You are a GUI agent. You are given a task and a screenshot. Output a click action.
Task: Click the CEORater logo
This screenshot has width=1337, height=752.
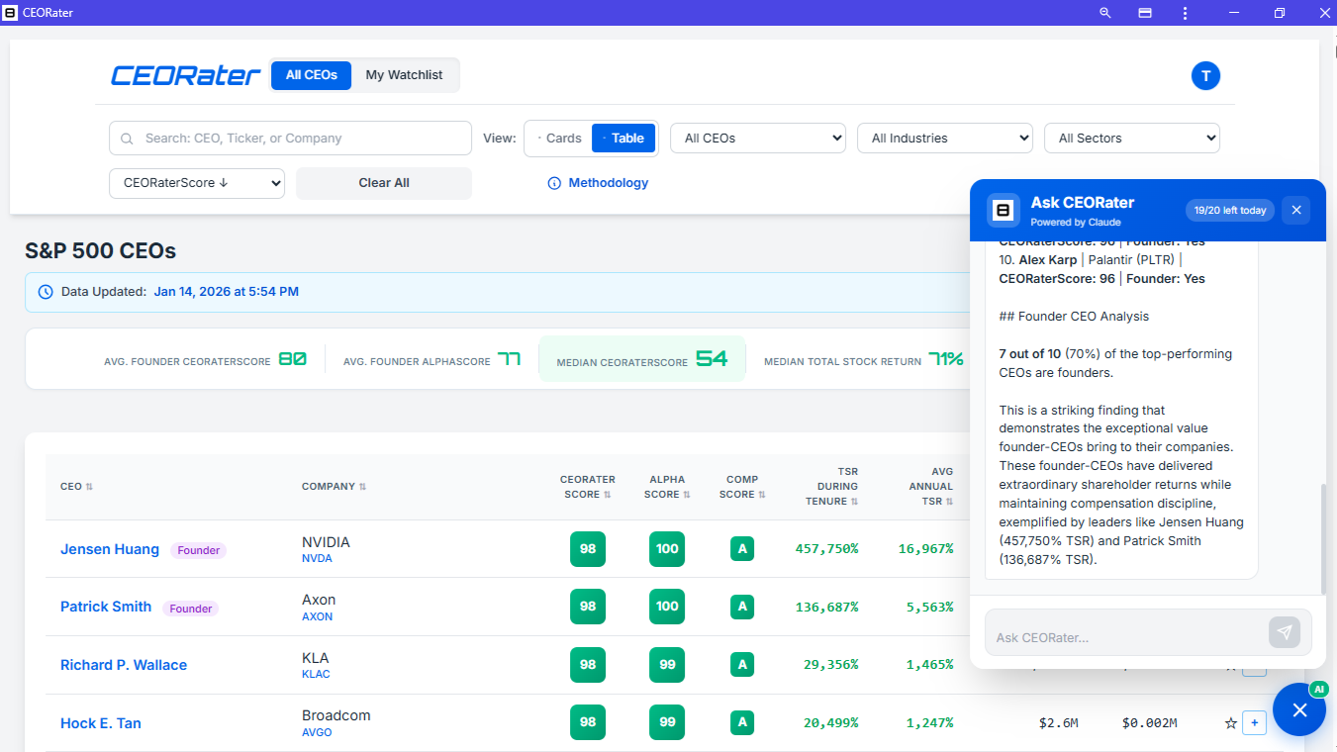click(x=186, y=75)
